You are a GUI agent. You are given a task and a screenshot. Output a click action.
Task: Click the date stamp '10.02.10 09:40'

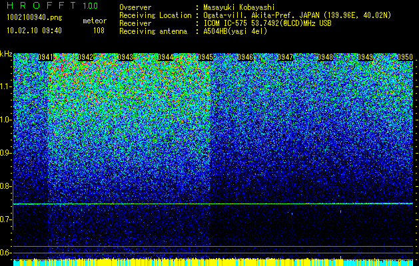[x=34, y=31]
